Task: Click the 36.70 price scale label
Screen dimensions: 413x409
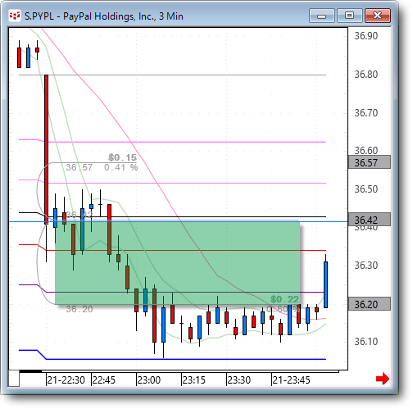Action: coord(366,112)
